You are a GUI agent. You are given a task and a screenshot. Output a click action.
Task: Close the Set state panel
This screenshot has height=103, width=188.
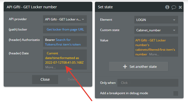(x=180, y=7)
